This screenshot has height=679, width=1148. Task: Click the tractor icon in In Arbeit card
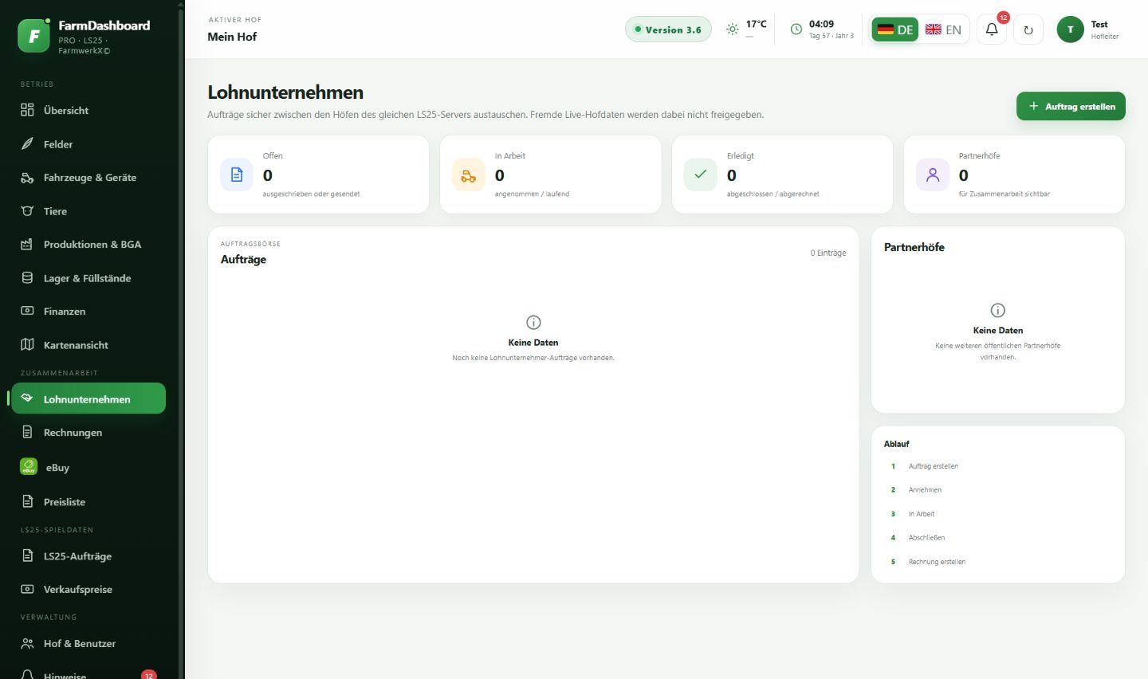(x=469, y=175)
